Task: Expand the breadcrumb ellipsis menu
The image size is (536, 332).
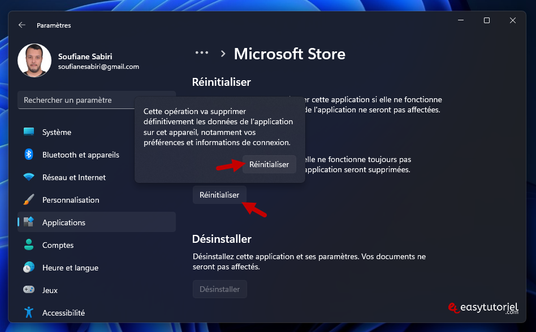Action: pos(202,53)
